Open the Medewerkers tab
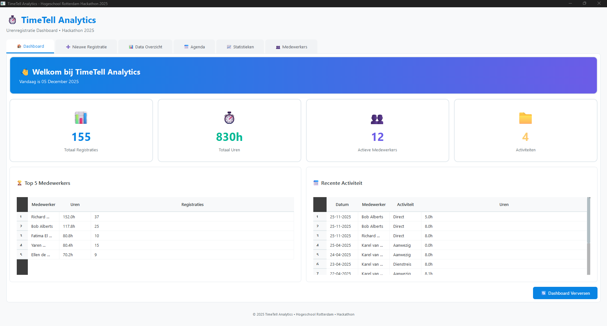 click(291, 47)
